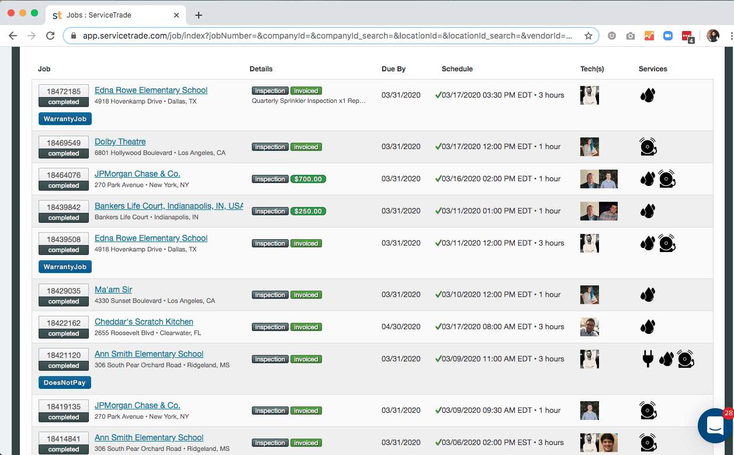Click alarm bell icon for Dolby Theatre job
The image size is (734, 455).
pos(648,146)
